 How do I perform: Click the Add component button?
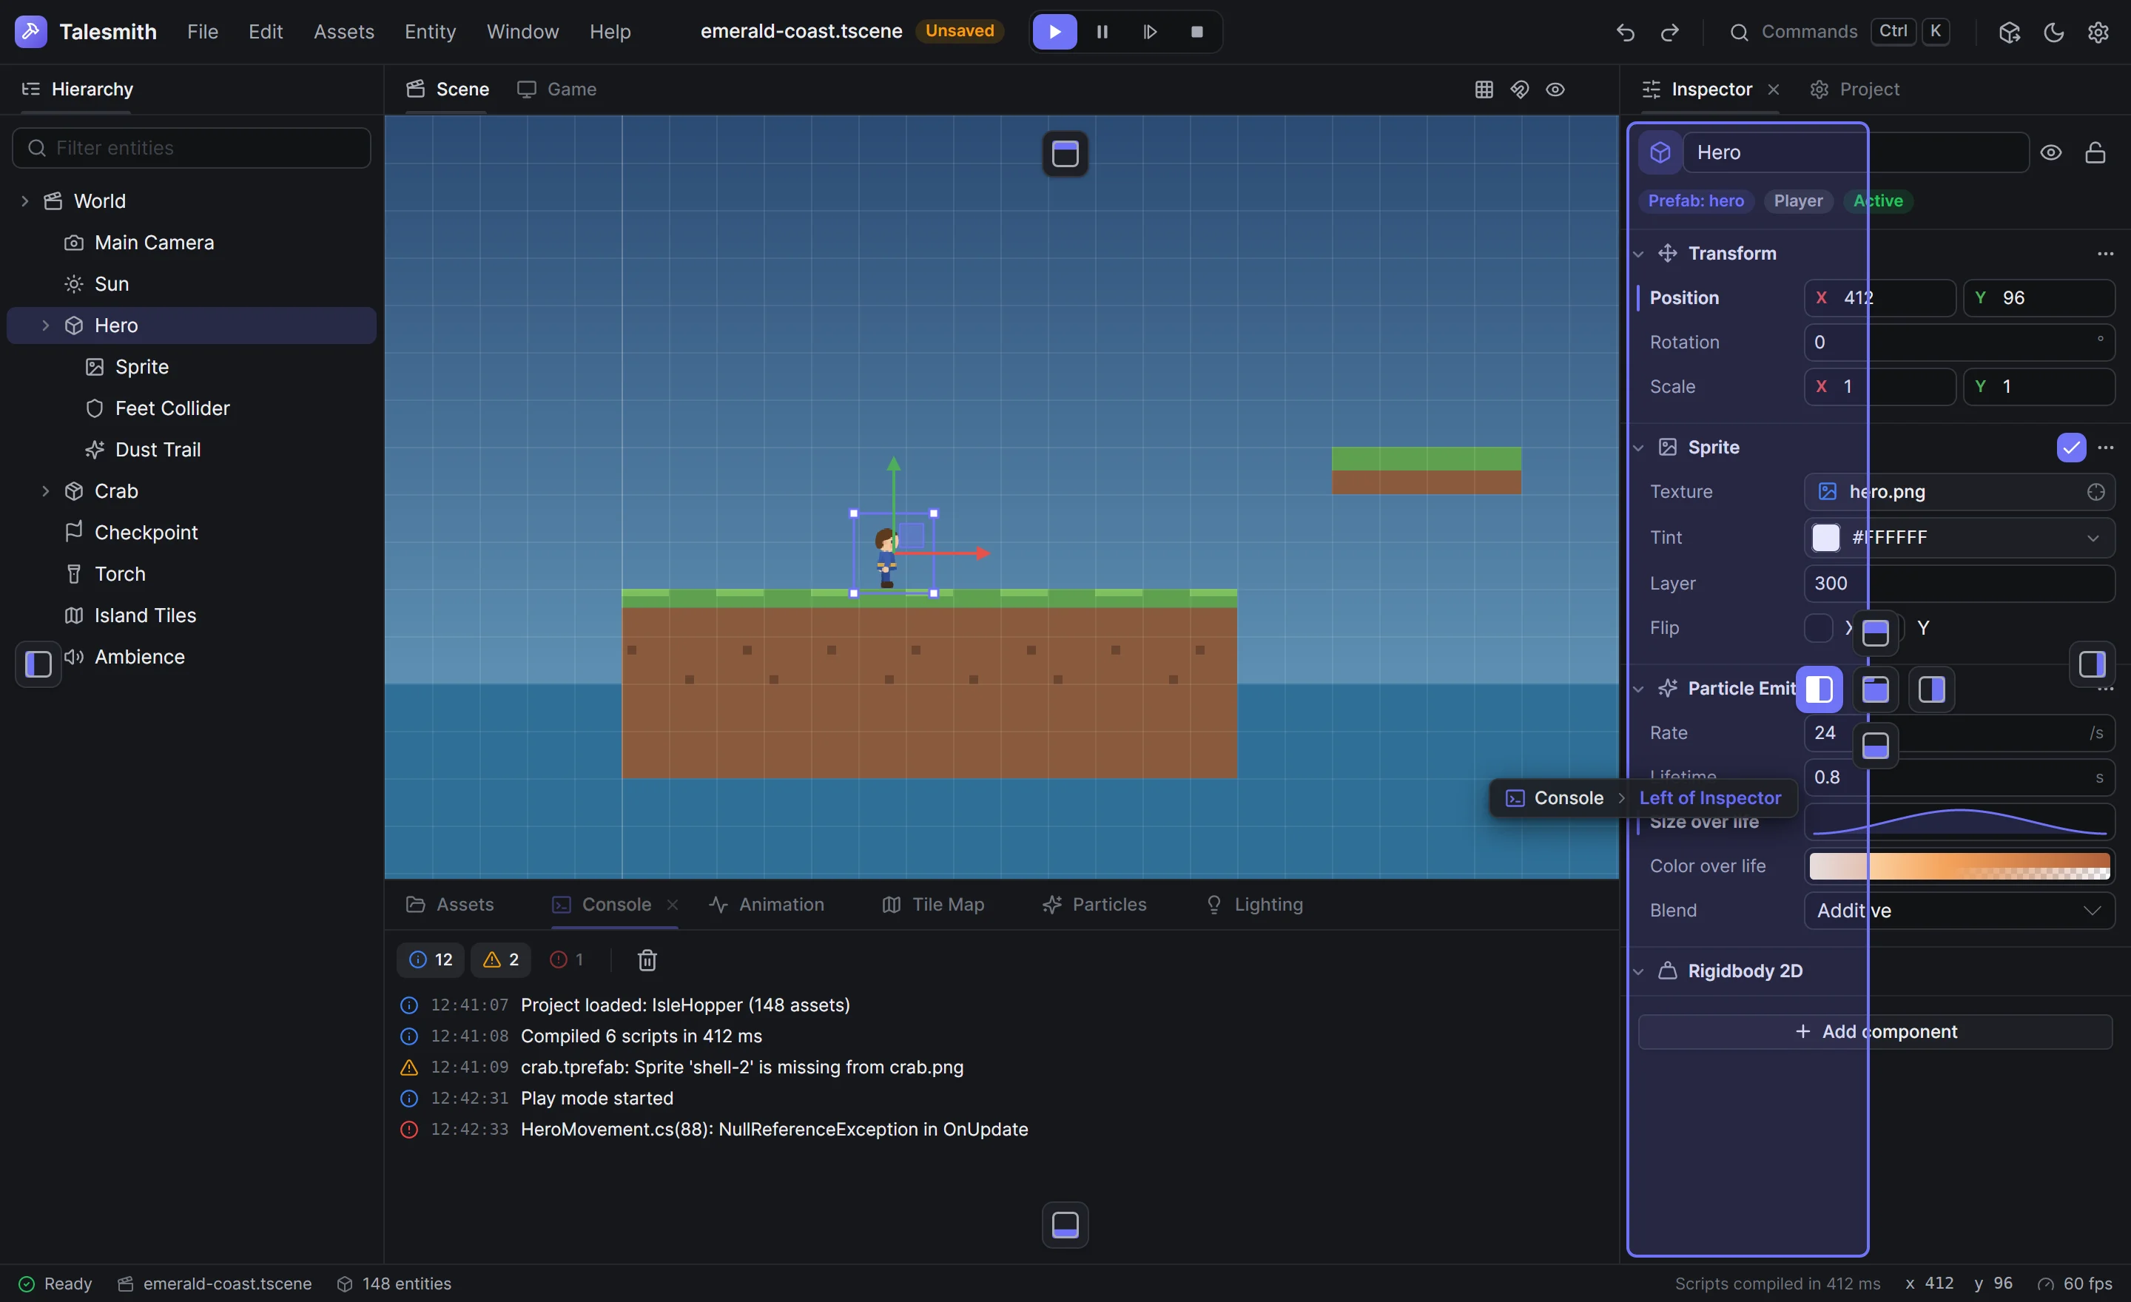1875,1031
